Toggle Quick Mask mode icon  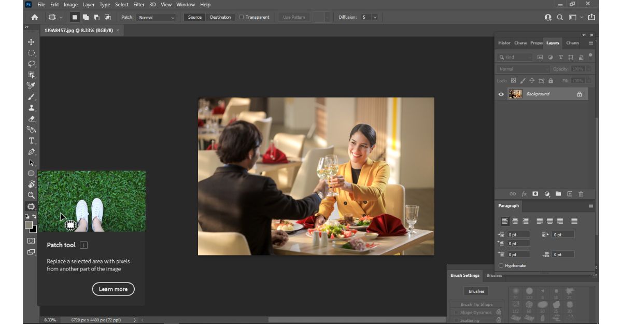coord(31,241)
